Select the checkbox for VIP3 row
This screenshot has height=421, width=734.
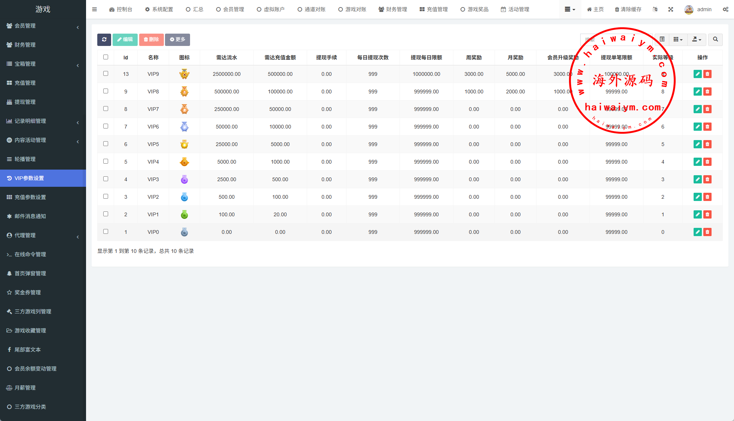tap(105, 179)
